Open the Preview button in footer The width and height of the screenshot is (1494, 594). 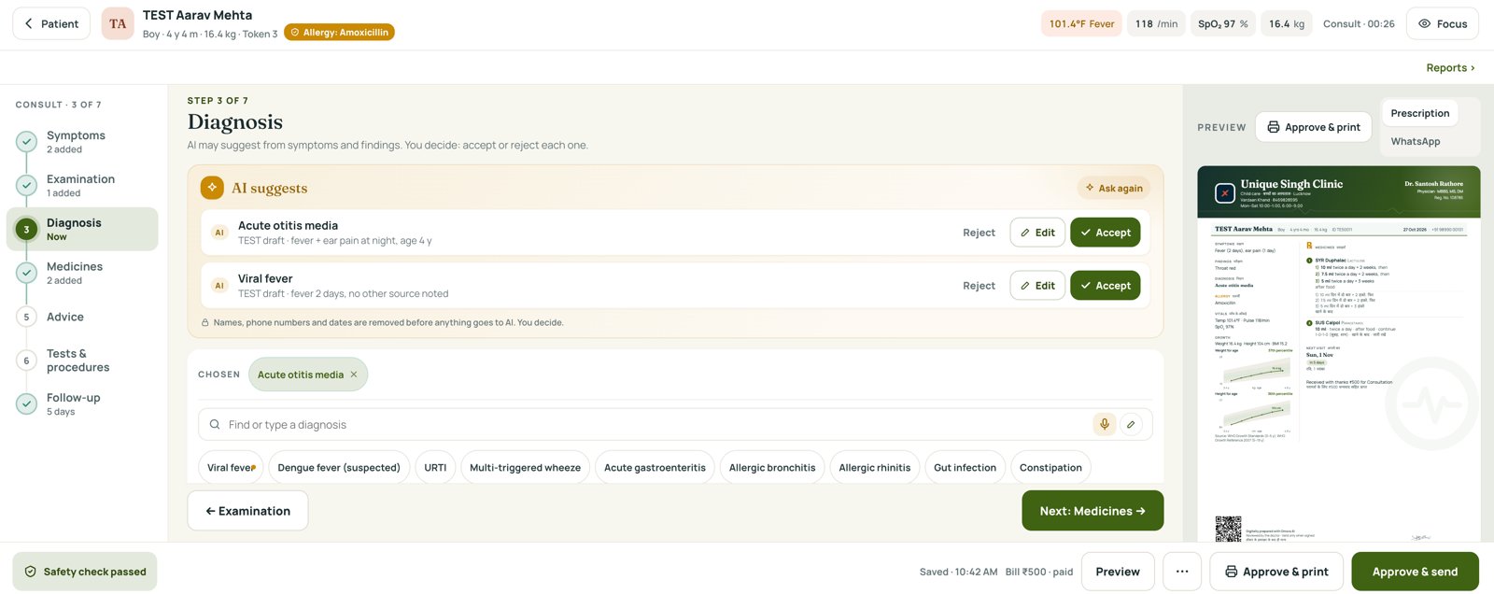[x=1118, y=572]
